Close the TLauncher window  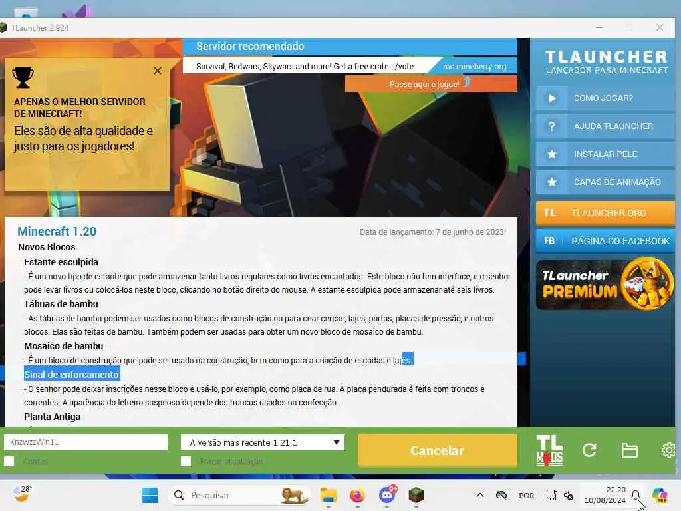point(660,27)
